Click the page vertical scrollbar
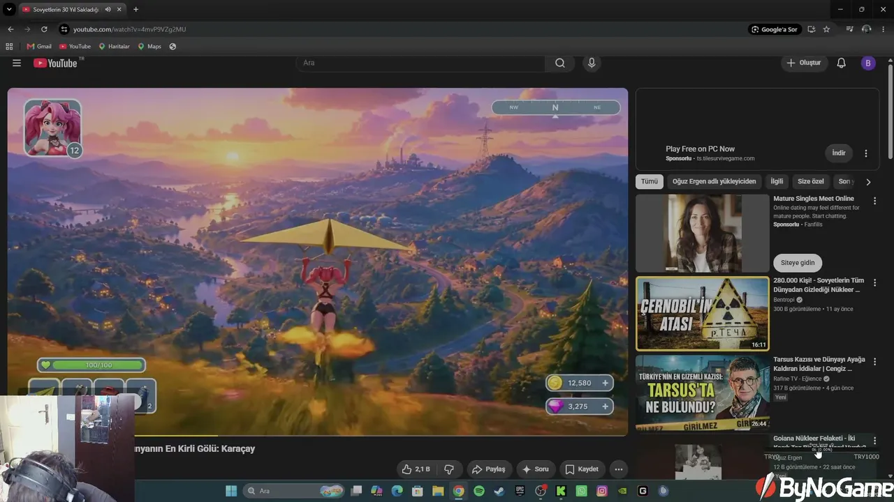Viewport: 894px width, 502px height. tap(890, 112)
